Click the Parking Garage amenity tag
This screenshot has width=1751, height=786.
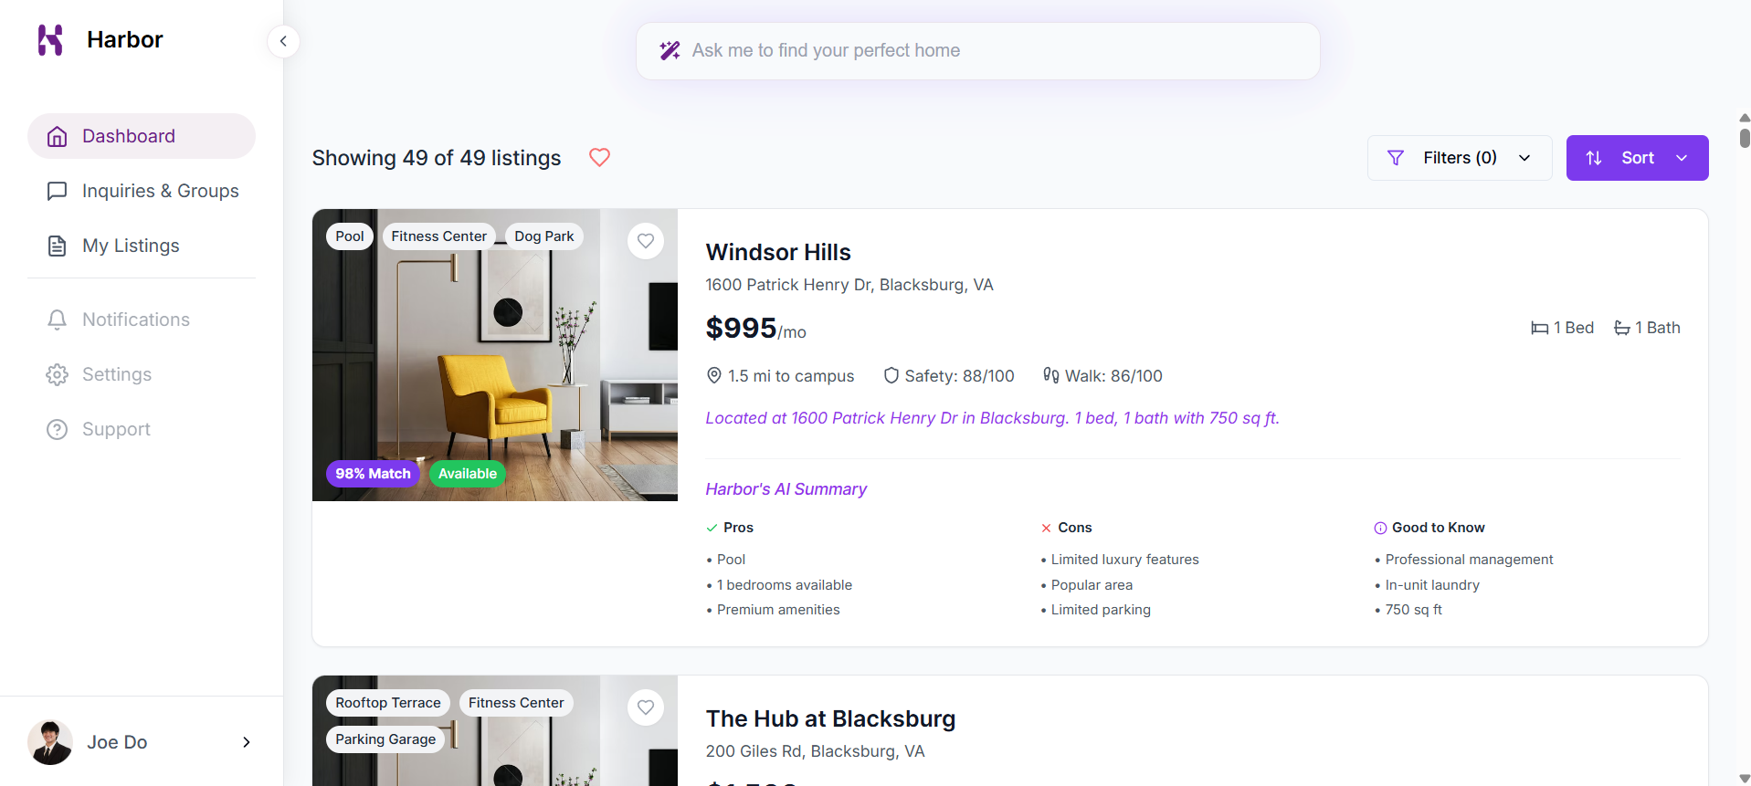pyautogui.click(x=385, y=739)
